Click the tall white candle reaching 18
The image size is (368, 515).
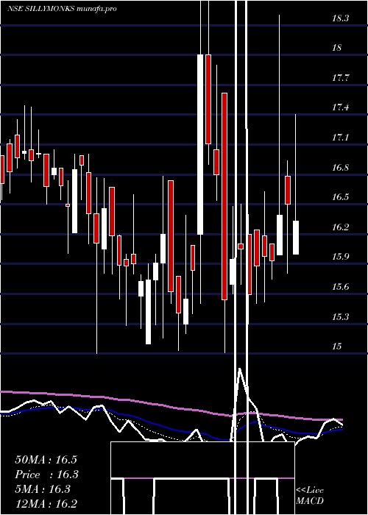click(x=200, y=144)
